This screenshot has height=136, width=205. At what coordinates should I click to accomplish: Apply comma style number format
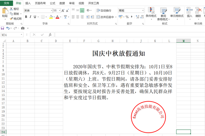tap(131, 17)
